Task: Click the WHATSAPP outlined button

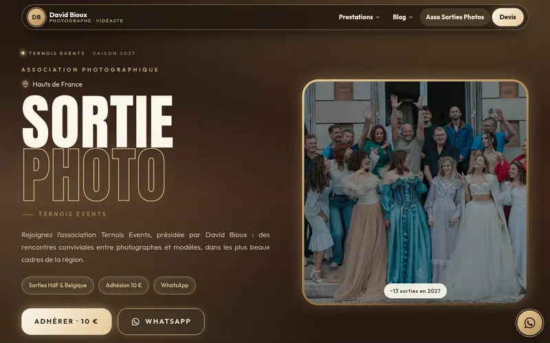Action: tap(161, 321)
